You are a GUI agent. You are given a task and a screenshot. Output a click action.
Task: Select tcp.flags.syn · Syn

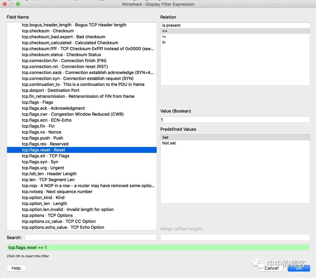click(x=82, y=162)
